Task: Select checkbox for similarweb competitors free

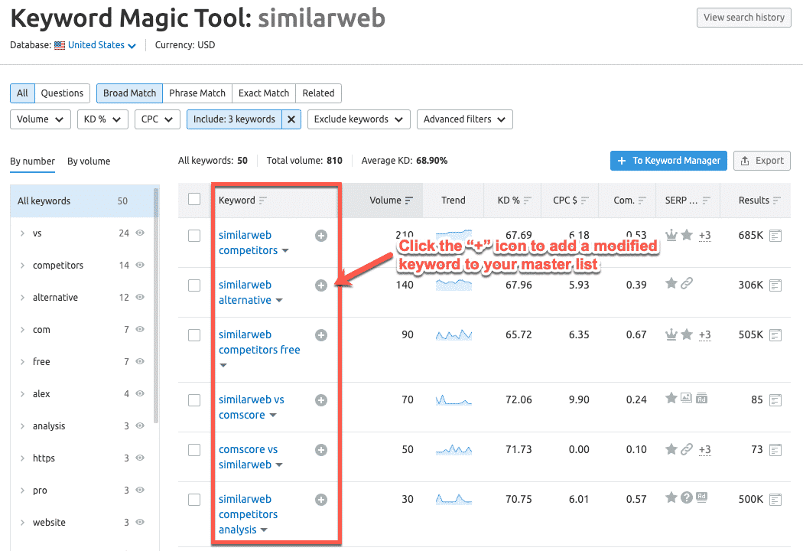Action: [194, 335]
